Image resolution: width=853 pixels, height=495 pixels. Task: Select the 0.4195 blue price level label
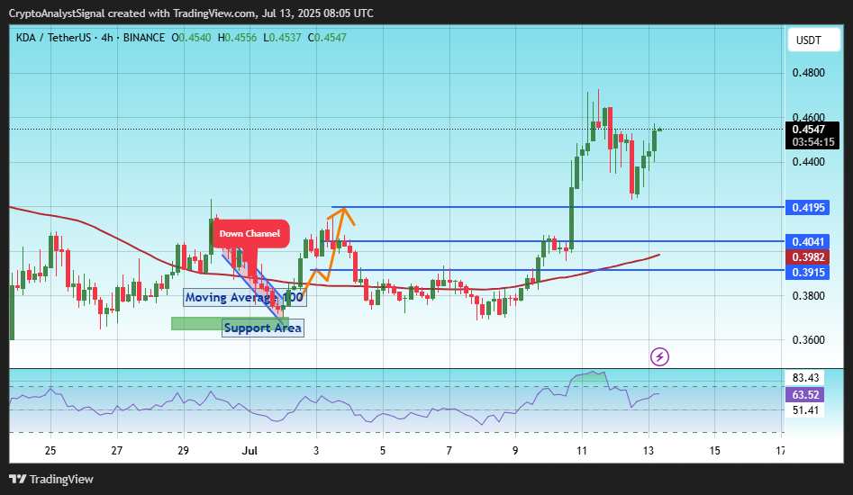[x=807, y=208]
